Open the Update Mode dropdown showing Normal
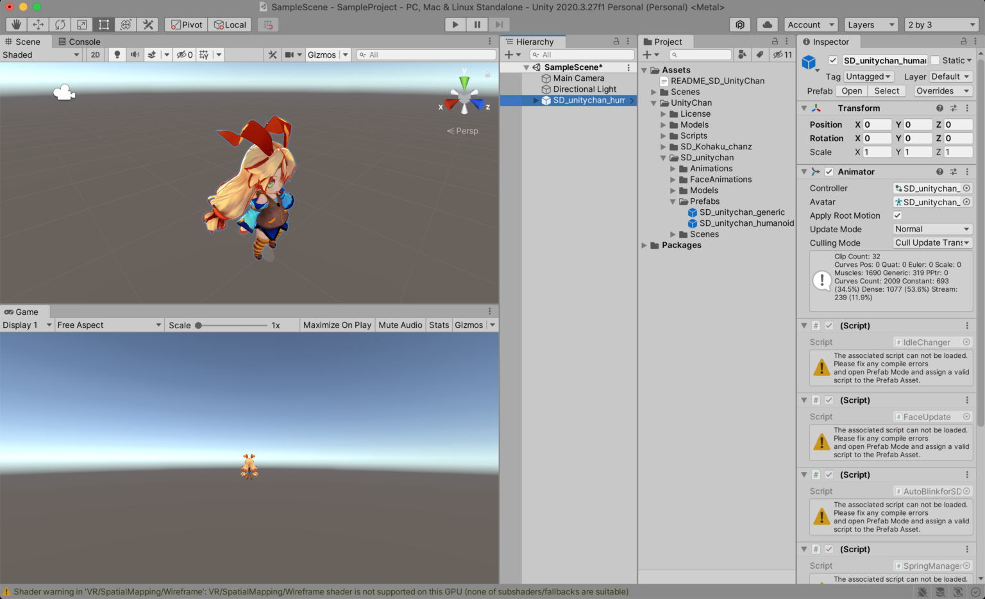 [x=932, y=229]
